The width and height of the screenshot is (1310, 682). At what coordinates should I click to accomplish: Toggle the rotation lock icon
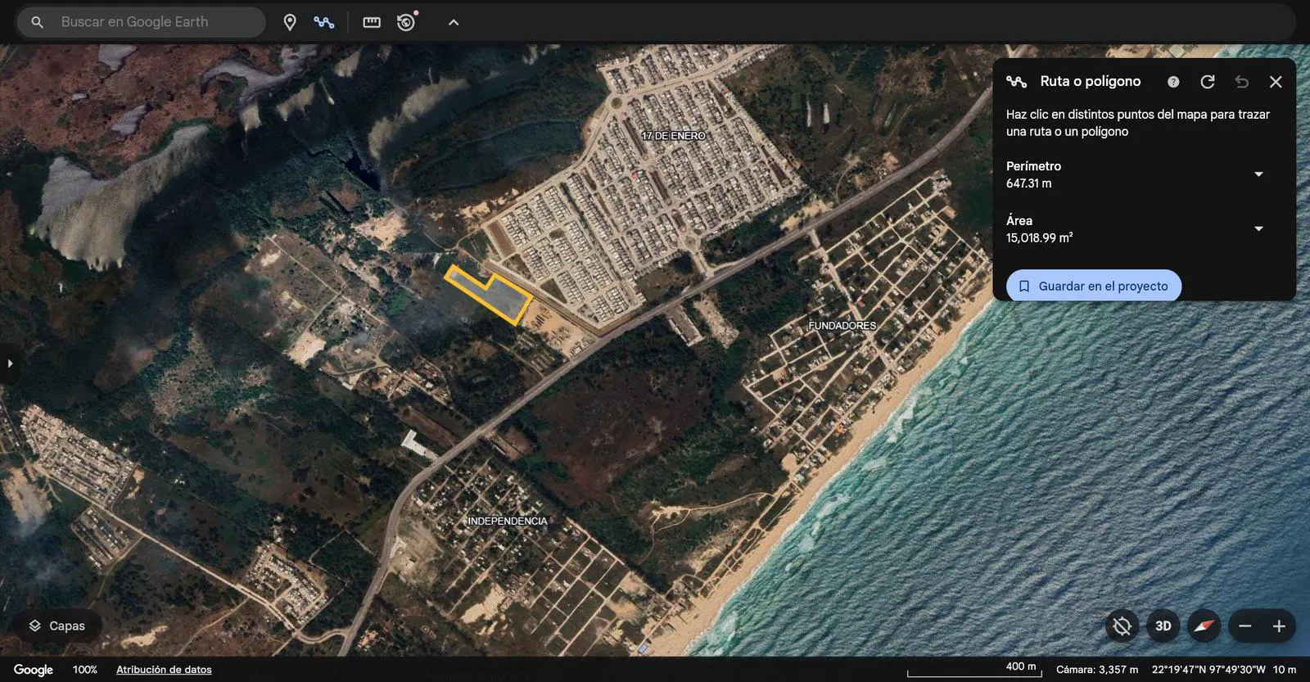pyautogui.click(x=1123, y=626)
